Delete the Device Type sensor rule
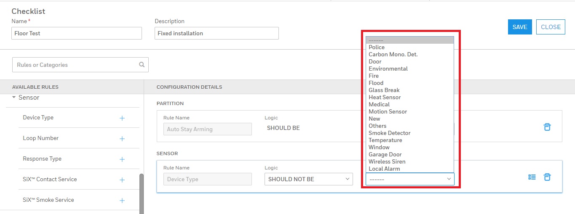Screen dimensions: 575x214 (547, 177)
